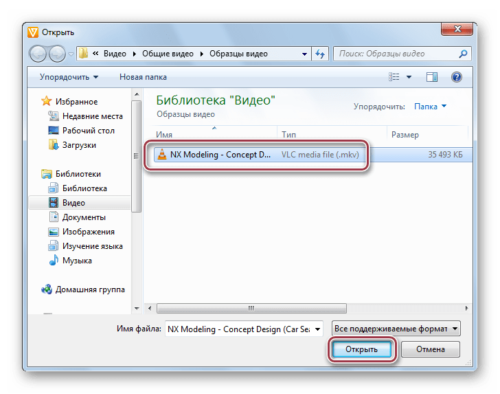Click the dialog title bar app icon
Viewport: 500px width, 394px height.
coord(33,32)
